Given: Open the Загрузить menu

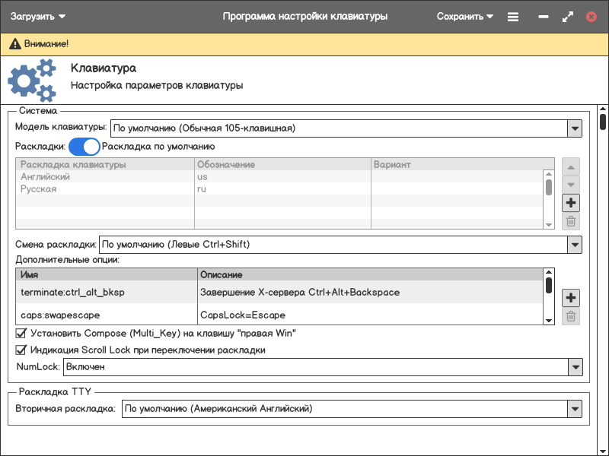Looking at the screenshot, I should click(38, 16).
